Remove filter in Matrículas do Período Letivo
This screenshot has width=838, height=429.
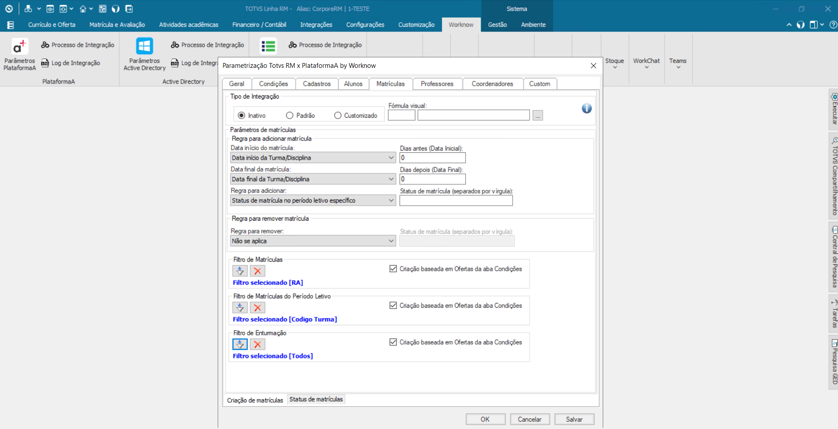coord(258,308)
